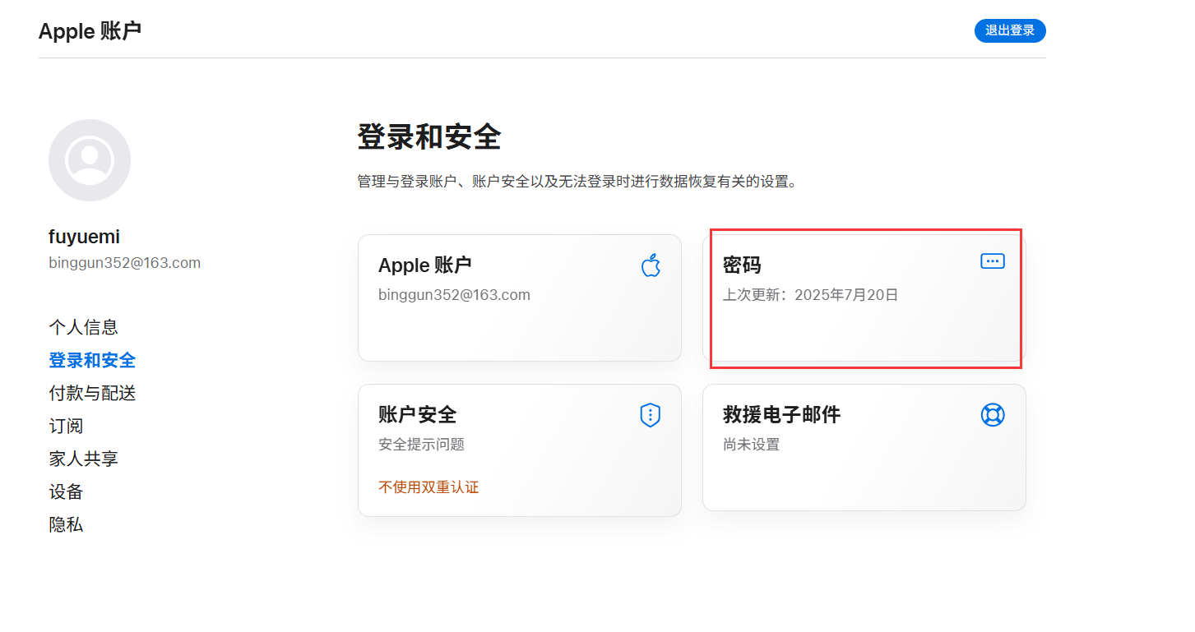The image size is (1195, 632).
Task: Open the 救援电子邮件 card title
Action: click(x=781, y=414)
